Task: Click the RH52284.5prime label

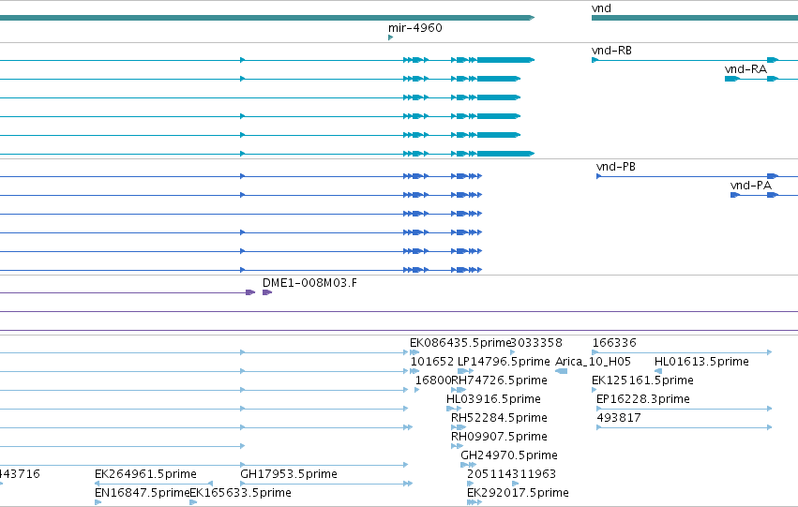Action: 499,418
